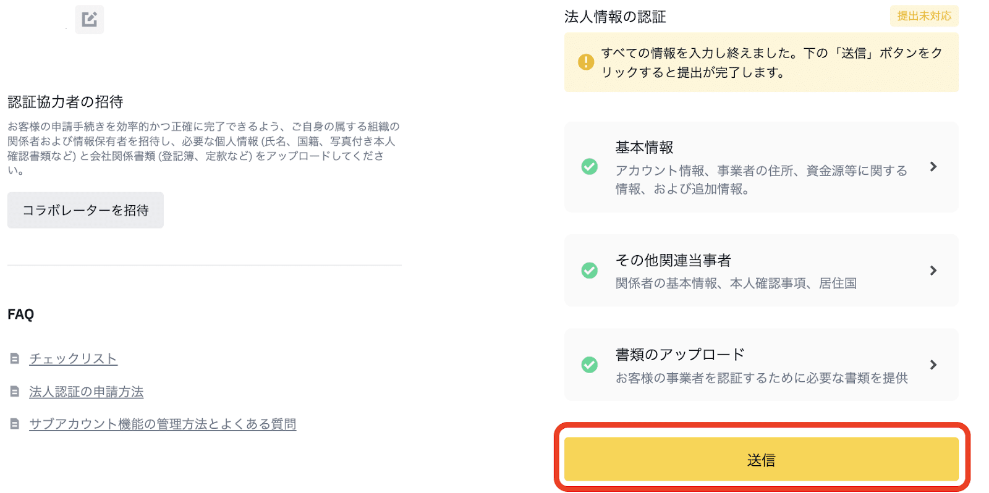Open the 法人認証の申請方法 link
989x493 pixels.
click(86, 392)
